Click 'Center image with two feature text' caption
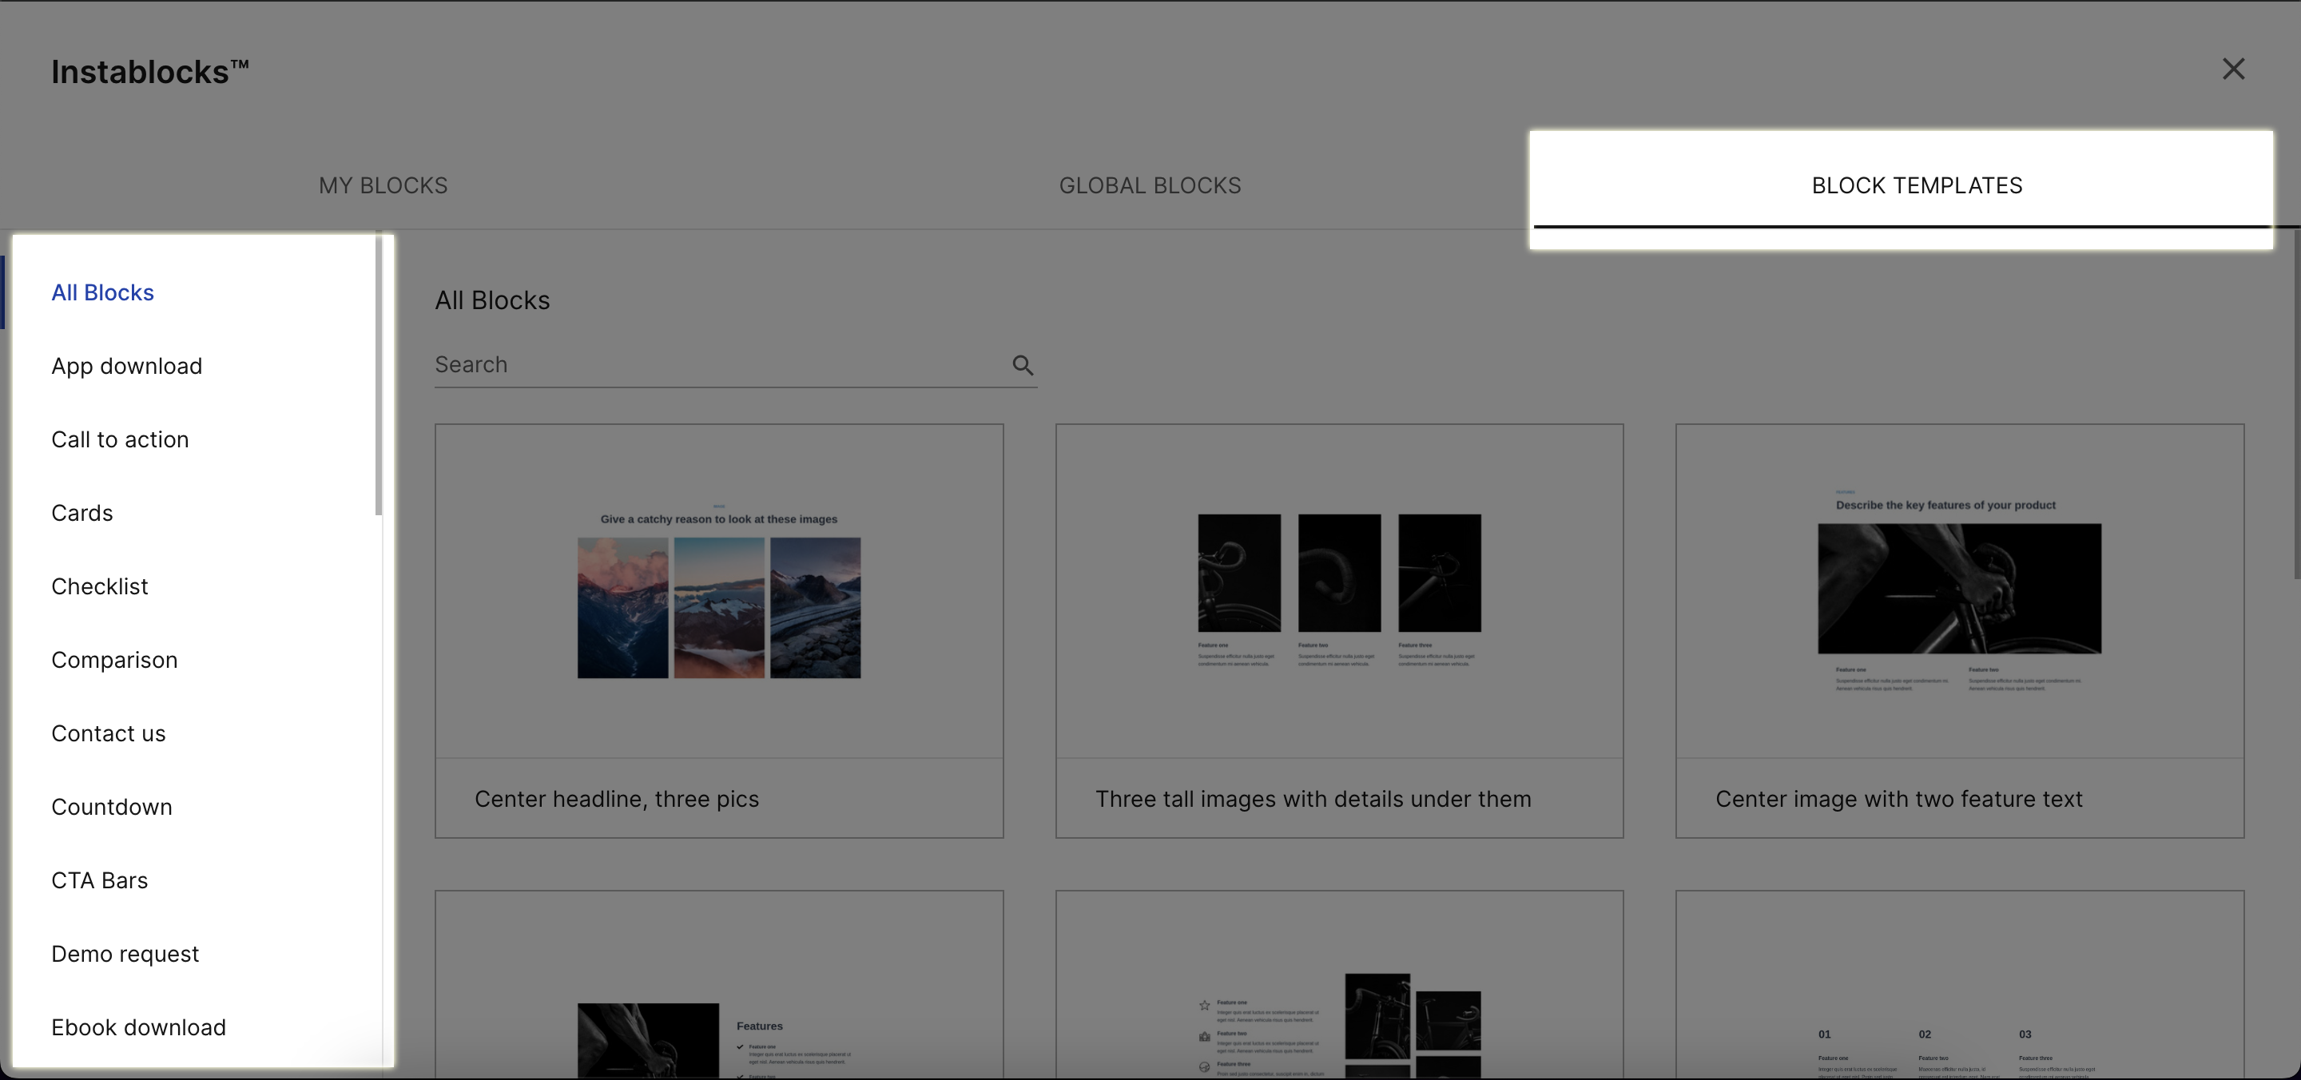2301x1080 pixels. pos(1898,799)
